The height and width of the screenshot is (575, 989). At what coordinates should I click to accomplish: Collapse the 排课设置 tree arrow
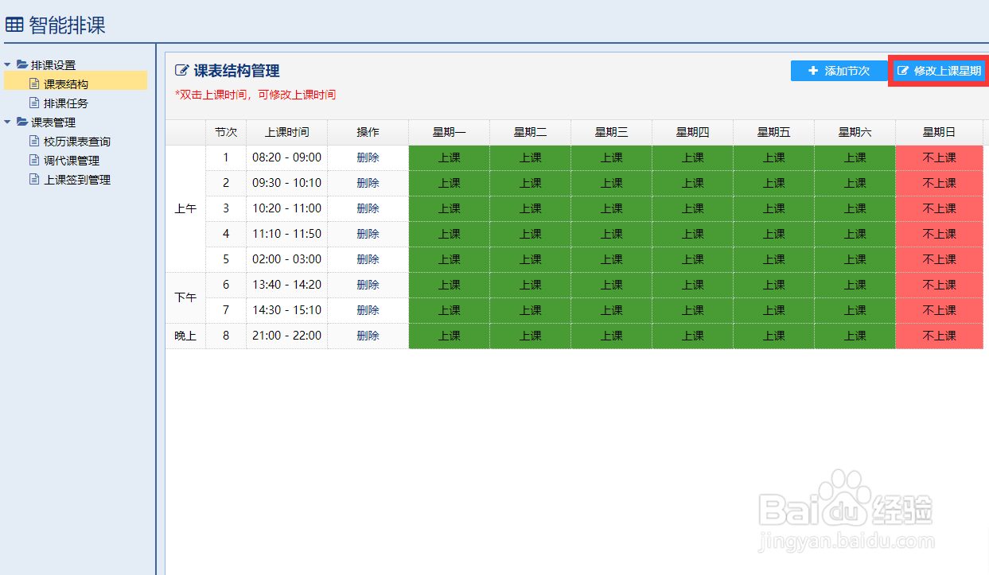coord(8,64)
